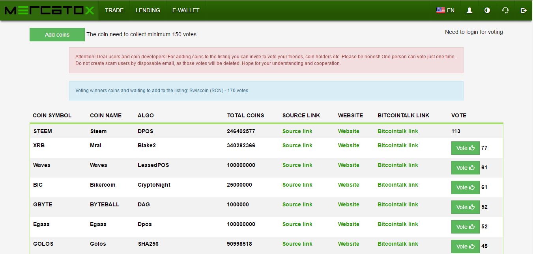Visit the BIC Website link
Viewport: 533px width, 254px height.
coord(349,185)
